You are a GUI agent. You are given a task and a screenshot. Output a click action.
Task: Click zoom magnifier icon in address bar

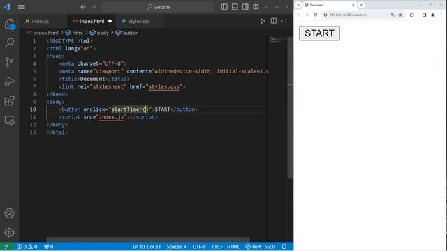click(393, 15)
